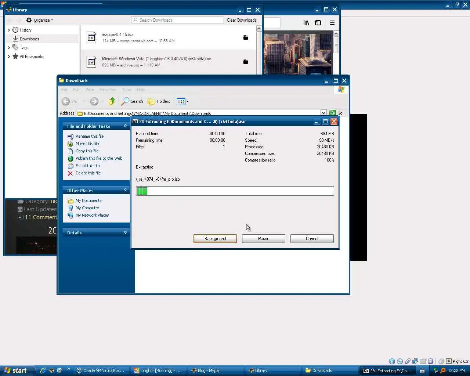
Task: Pause the 7-Zip extraction
Action: (264, 239)
